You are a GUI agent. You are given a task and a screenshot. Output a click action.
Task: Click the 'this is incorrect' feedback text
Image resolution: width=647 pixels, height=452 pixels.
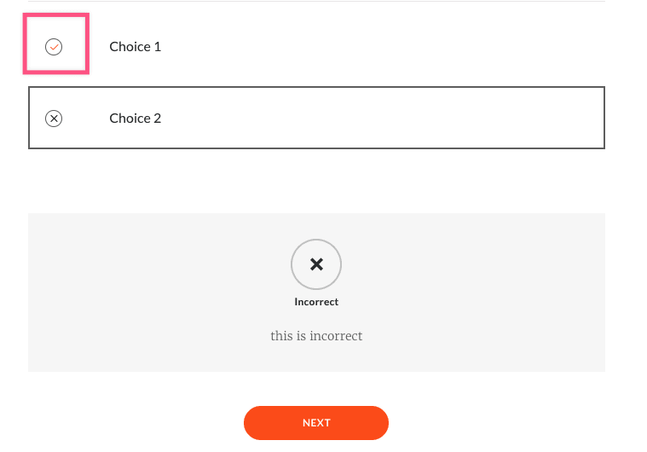tap(316, 336)
